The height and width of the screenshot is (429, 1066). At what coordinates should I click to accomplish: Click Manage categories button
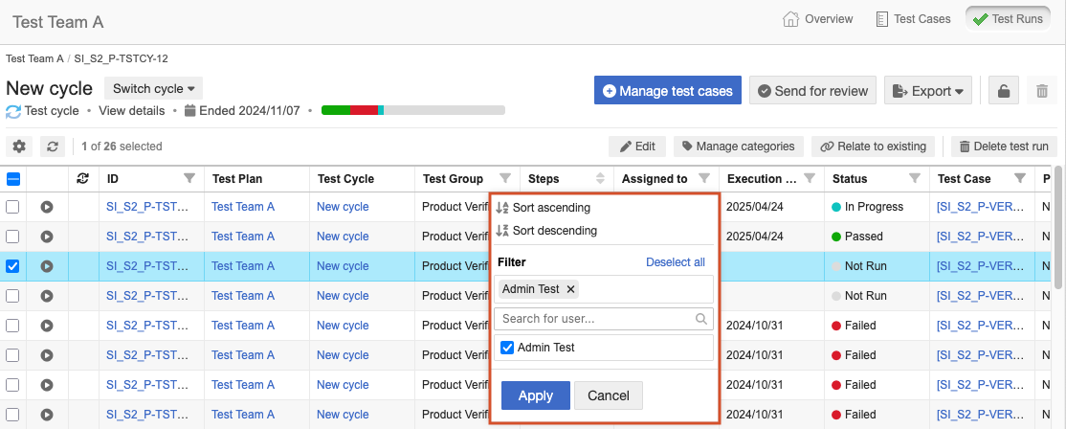pyautogui.click(x=739, y=147)
